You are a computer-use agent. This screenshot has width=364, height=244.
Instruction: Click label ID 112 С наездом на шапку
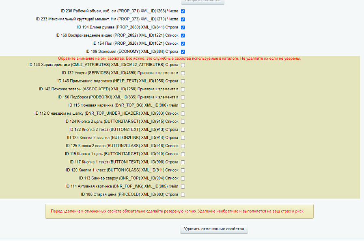pyautogui.click(x=106, y=113)
